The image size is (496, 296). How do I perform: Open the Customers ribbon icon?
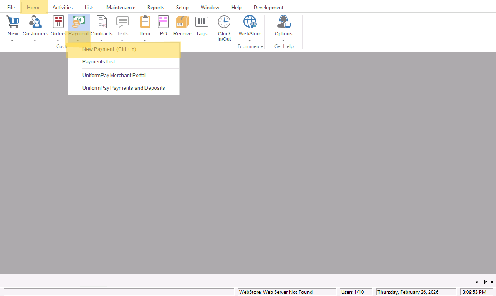coord(35,22)
